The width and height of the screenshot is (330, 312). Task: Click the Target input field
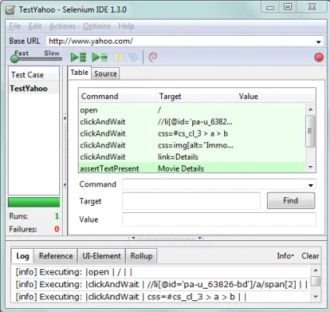coord(191,201)
